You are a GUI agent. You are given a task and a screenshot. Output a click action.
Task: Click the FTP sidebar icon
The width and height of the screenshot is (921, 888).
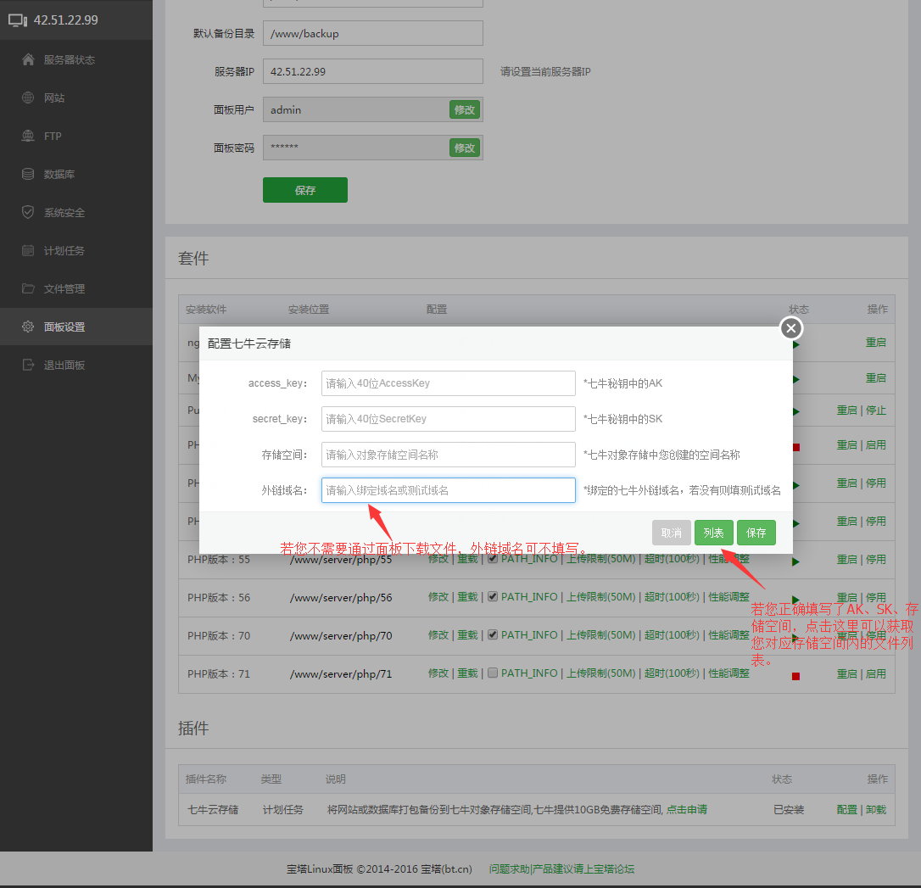point(28,136)
